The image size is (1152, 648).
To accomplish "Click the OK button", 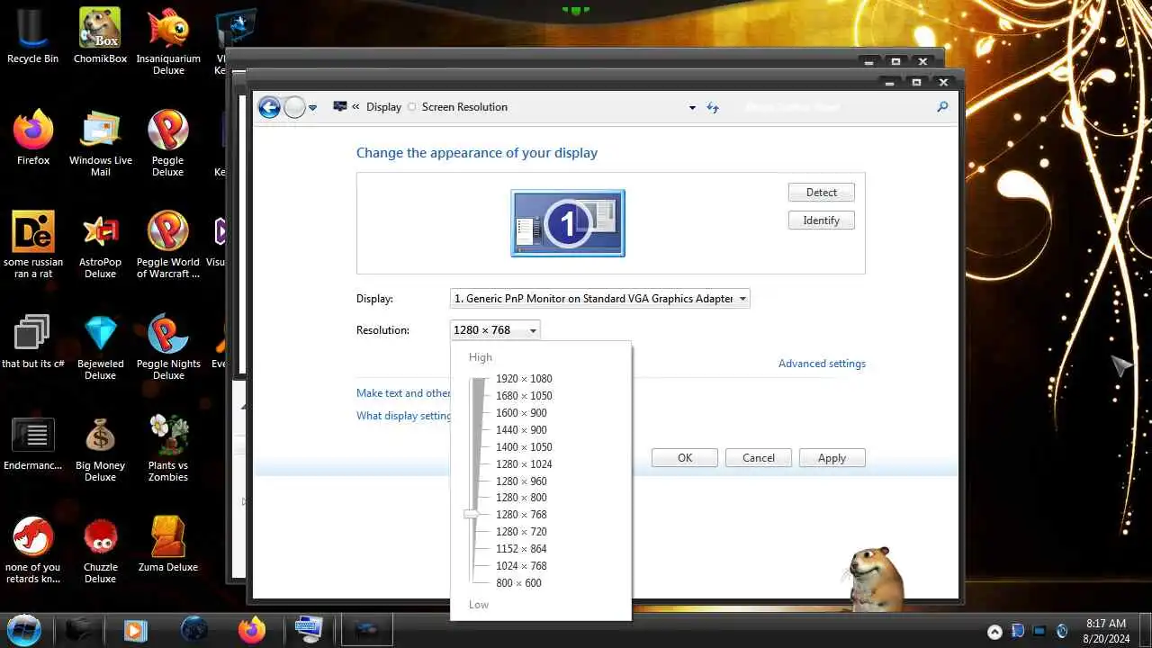I will coord(685,458).
